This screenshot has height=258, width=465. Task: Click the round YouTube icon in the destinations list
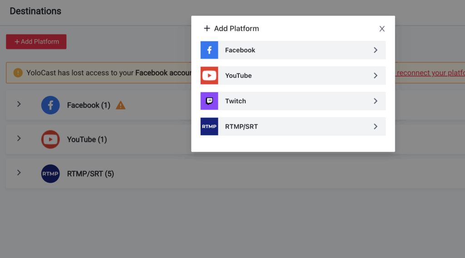[x=50, y=139]
